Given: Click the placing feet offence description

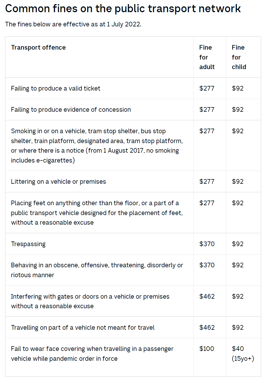Looking at the screenshot, I should tap(97, 213).
